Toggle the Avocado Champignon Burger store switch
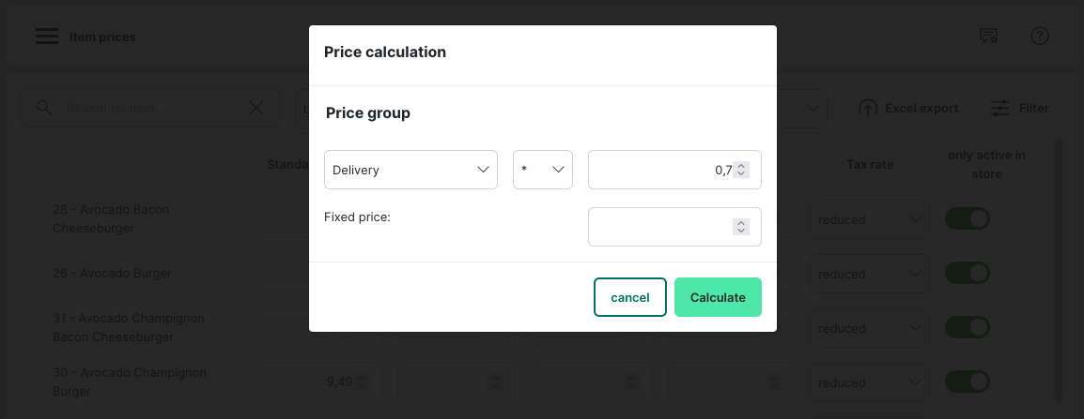 [x=967, y=382]
